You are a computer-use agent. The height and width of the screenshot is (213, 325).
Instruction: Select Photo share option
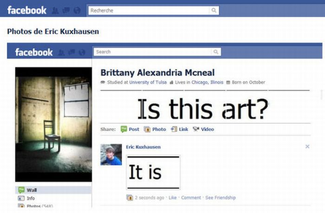click(155, 129)
